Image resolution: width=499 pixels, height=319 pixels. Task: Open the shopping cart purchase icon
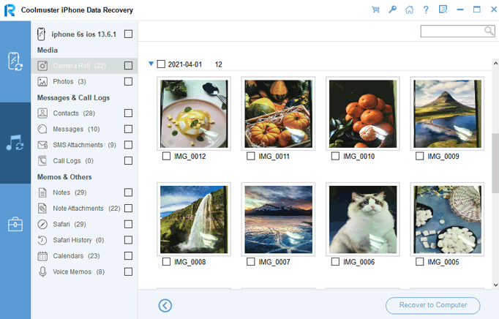(375, 10)
